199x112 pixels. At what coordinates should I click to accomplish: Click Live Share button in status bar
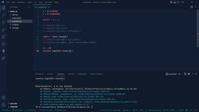pos(17,110)
